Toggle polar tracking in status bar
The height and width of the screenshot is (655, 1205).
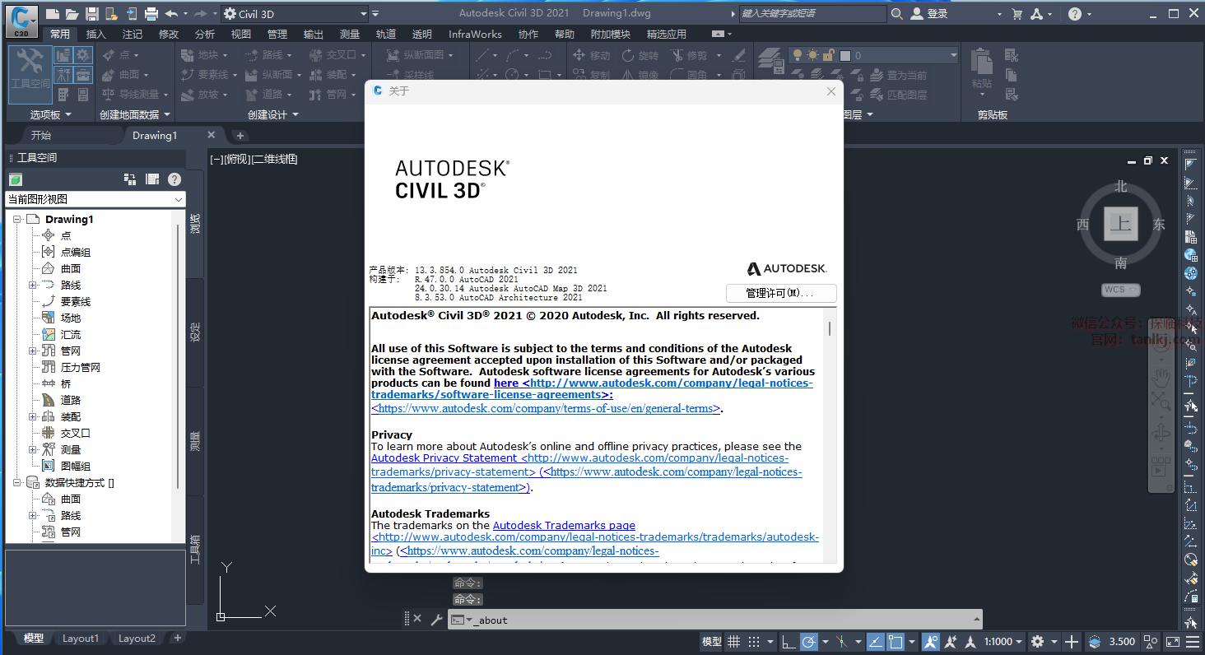(809, 641)
